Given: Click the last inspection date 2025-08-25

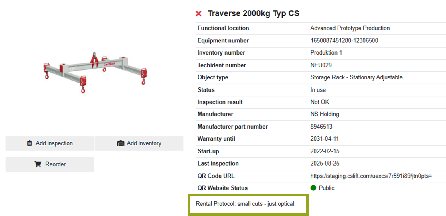Looking at the screenshot, I should point(324,164).
